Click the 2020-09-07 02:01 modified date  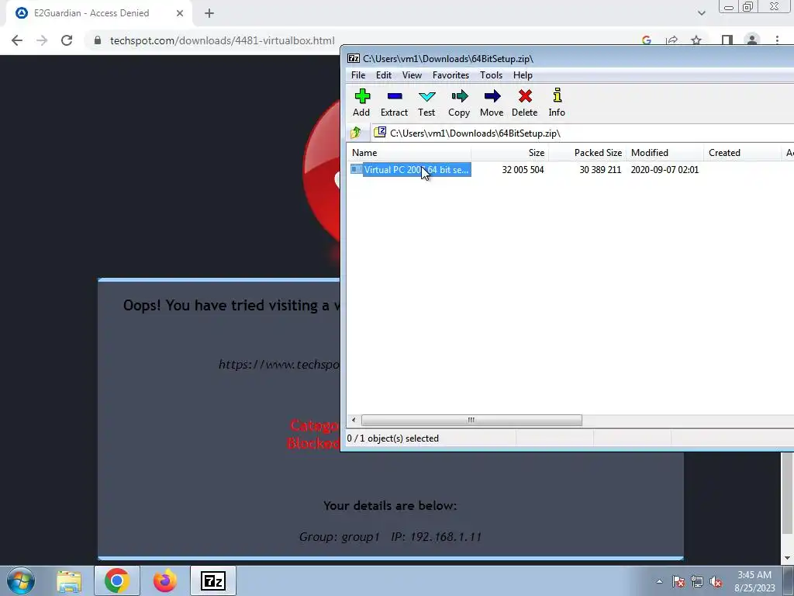665,170
